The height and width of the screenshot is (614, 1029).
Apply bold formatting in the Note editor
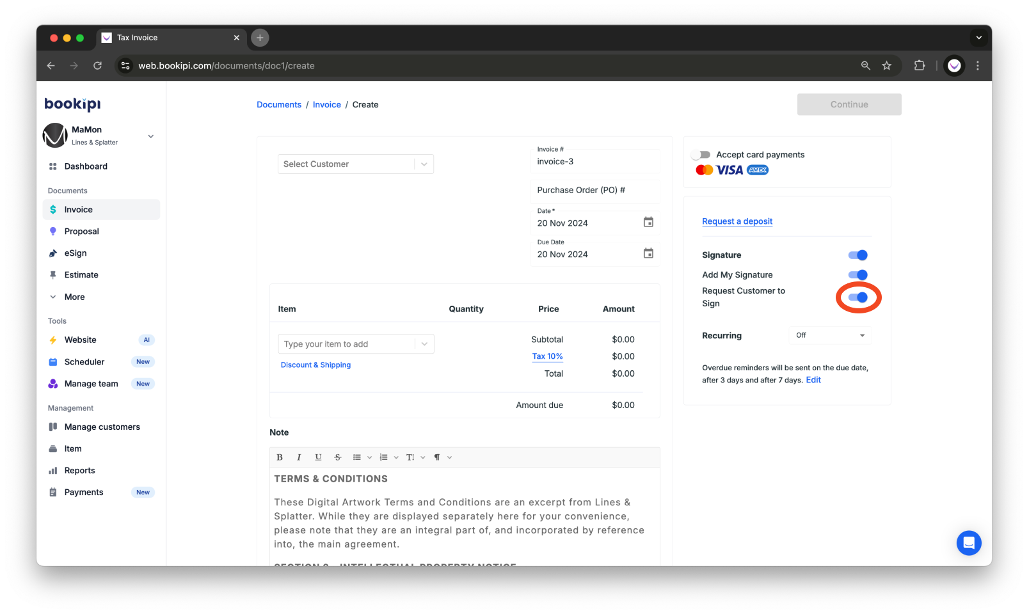280,457
